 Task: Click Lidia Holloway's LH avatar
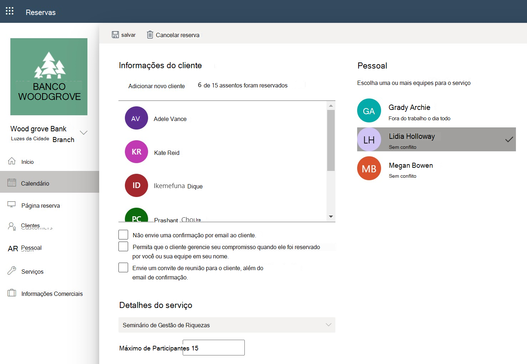click(369, 140)
